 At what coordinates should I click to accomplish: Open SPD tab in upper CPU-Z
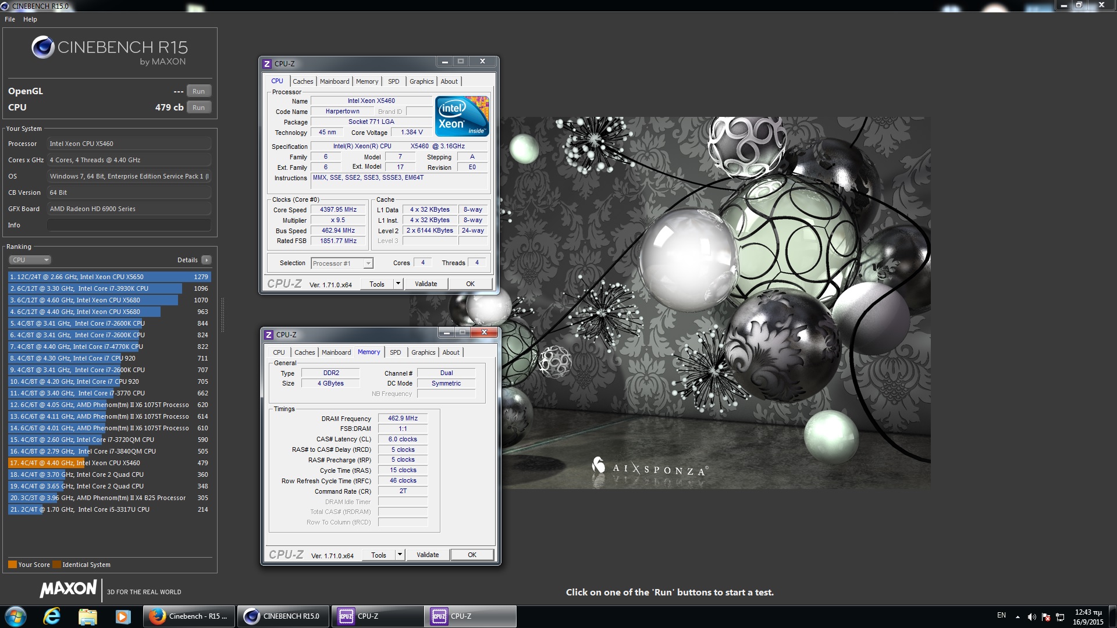(x=394, y=81)
